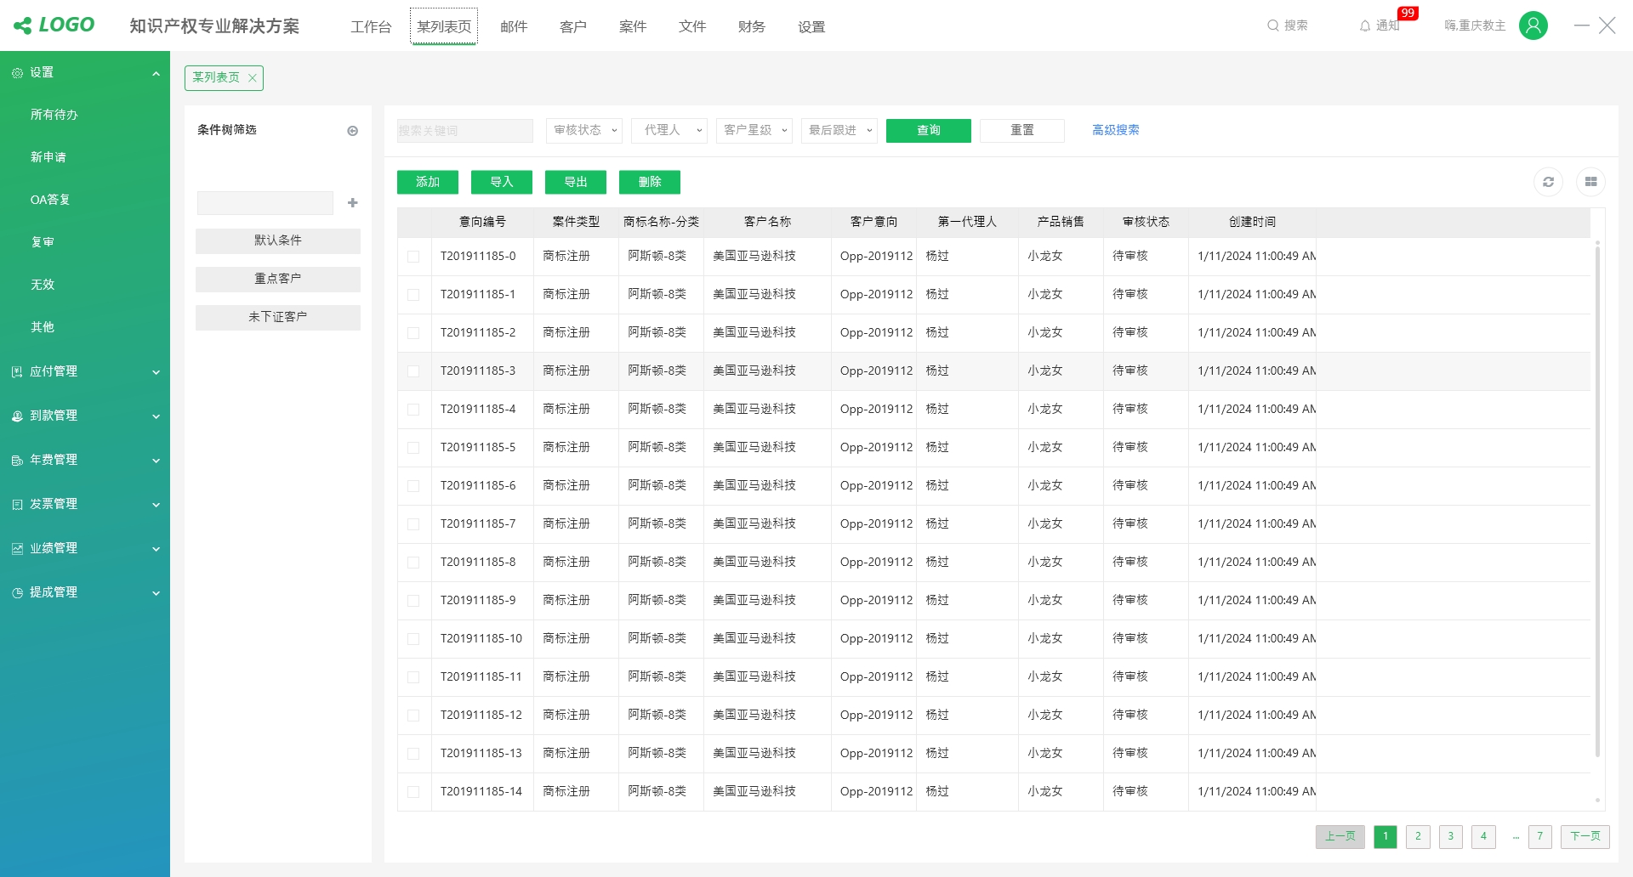Viewport: 1633px width, 877px height.
Task: Click the 导出 button
Action: [x=576, y=182]
